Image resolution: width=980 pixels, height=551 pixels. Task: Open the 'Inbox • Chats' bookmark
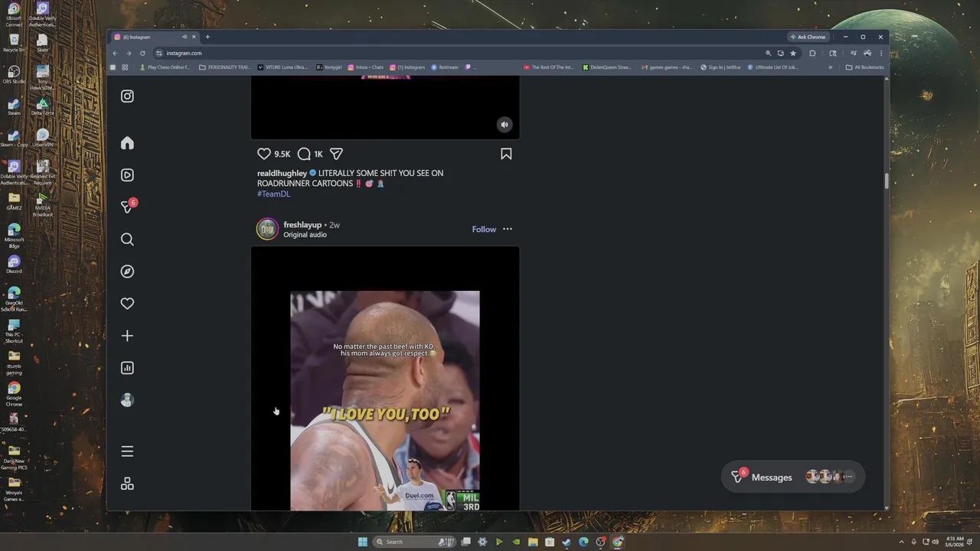366,67
